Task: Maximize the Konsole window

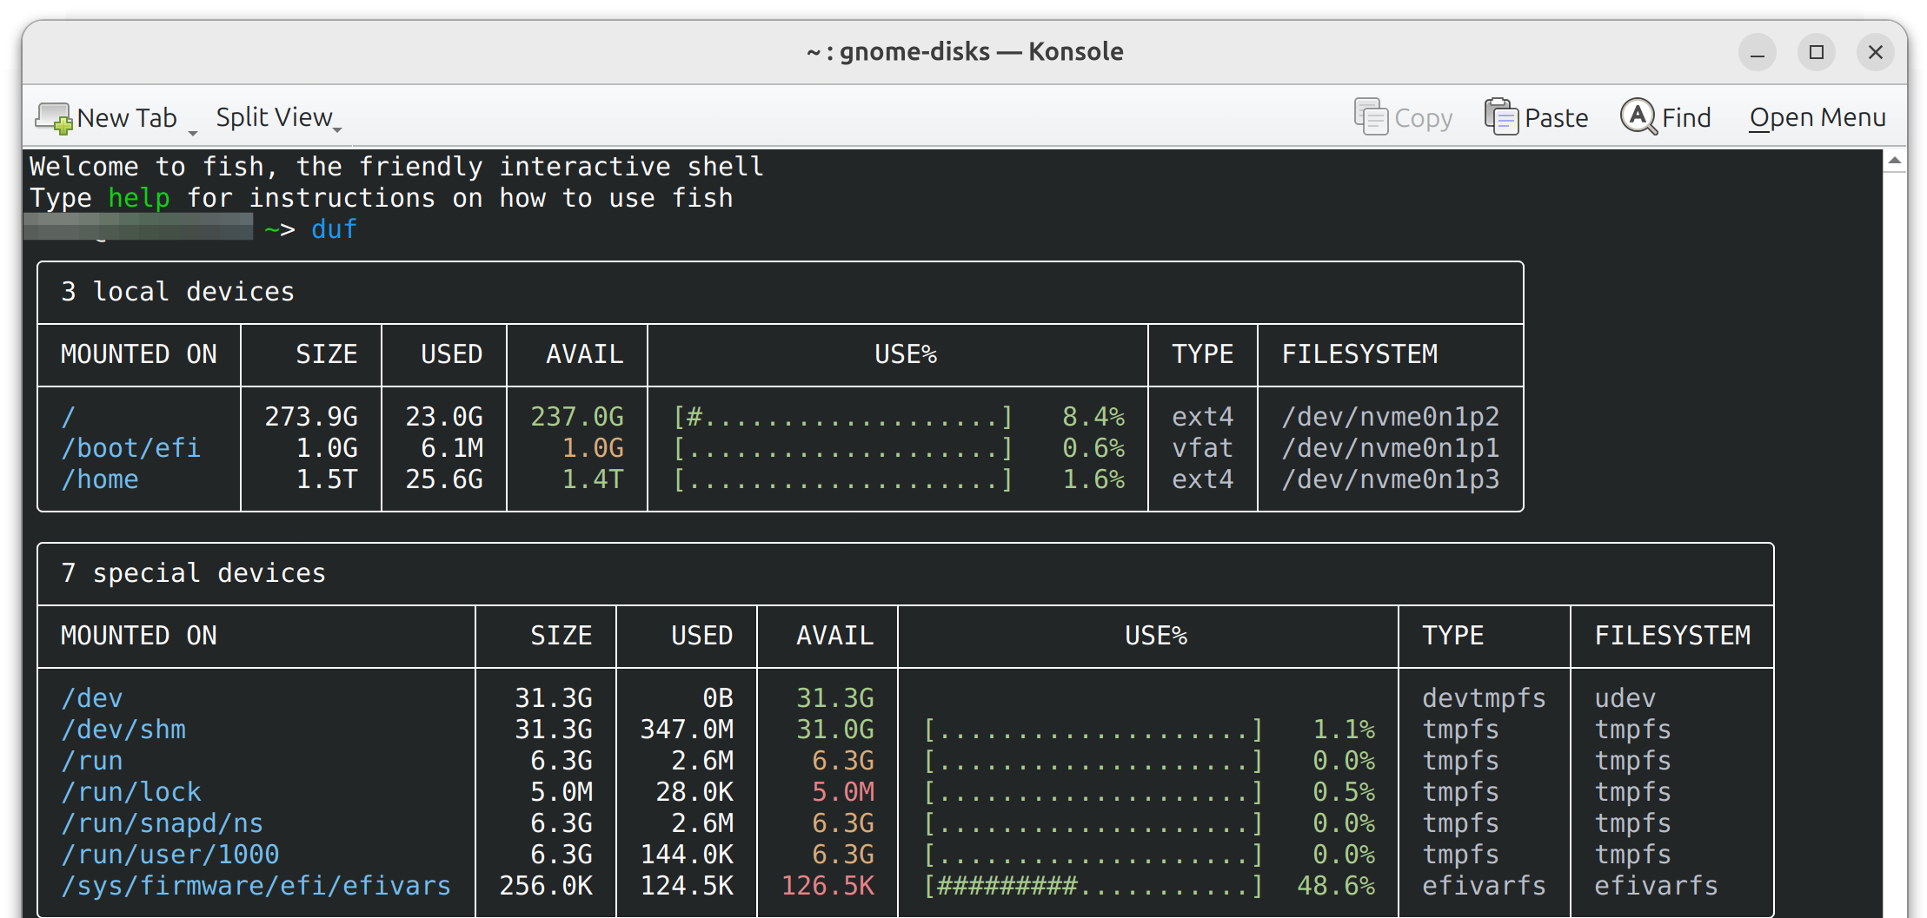Action: pos(1816,52)
